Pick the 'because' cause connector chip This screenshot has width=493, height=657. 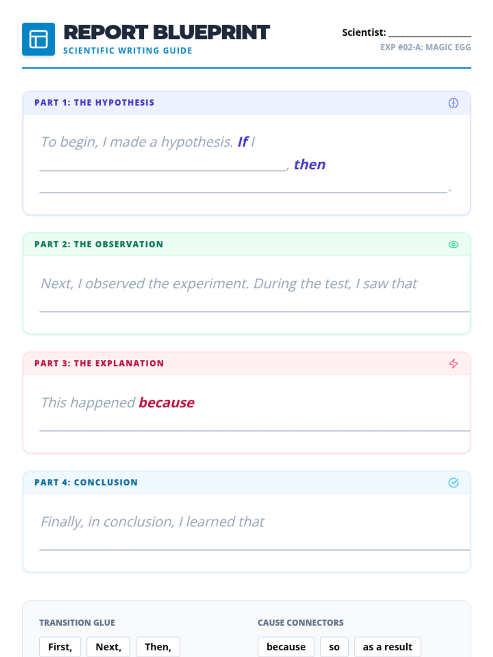click(x=286, y=647)
